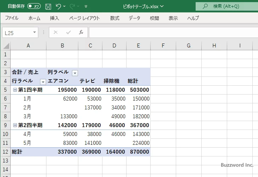Click the vertical dots formula bar handle
Screen dimensions: 258x177
44,32
